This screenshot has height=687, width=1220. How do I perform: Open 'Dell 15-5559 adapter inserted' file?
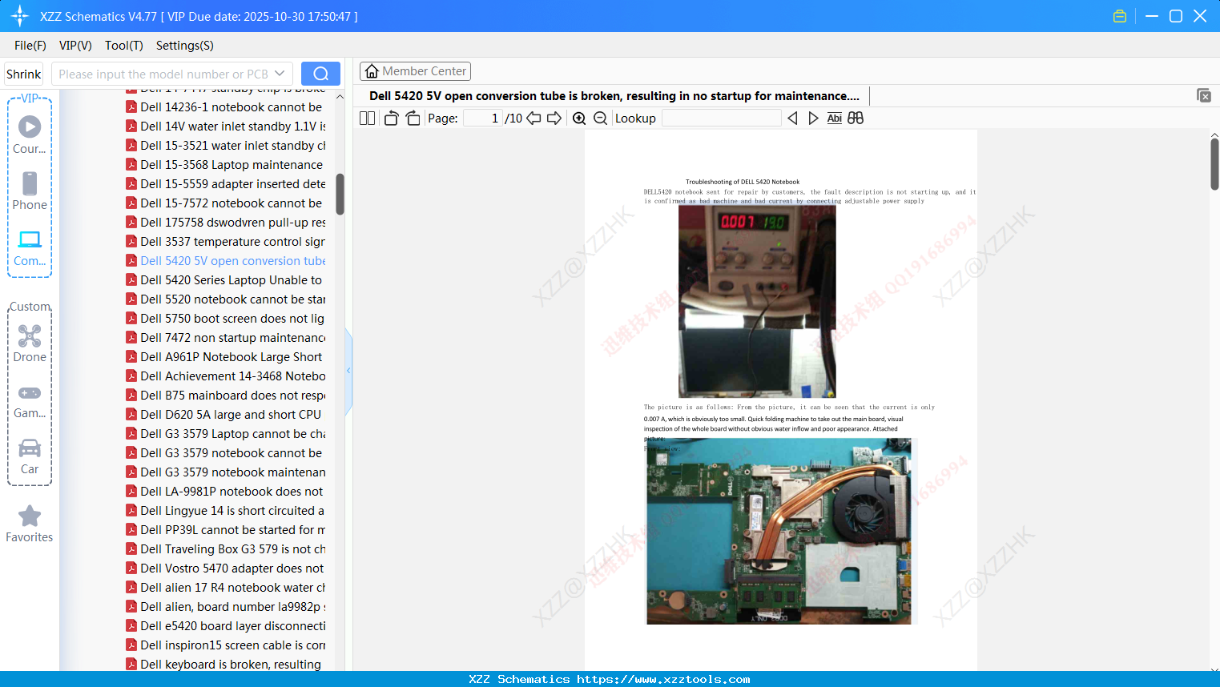click(x=225, y=184)
